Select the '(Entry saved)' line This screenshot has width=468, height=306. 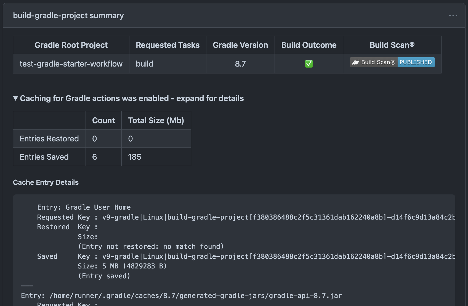tap(104, 276)
